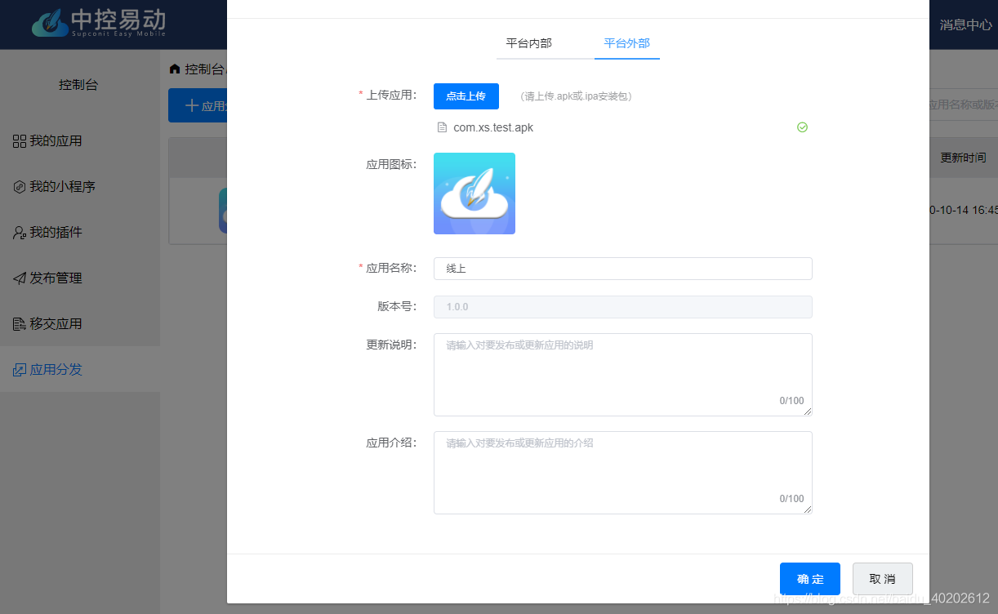Click the com.xs.test.apk file name
The height and width of the screenshot is (614, 998).
(x=493, y=127)
